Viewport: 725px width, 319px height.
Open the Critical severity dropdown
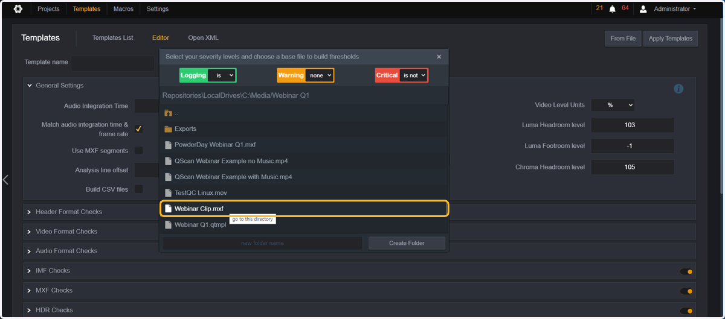(x=413, y=75)
